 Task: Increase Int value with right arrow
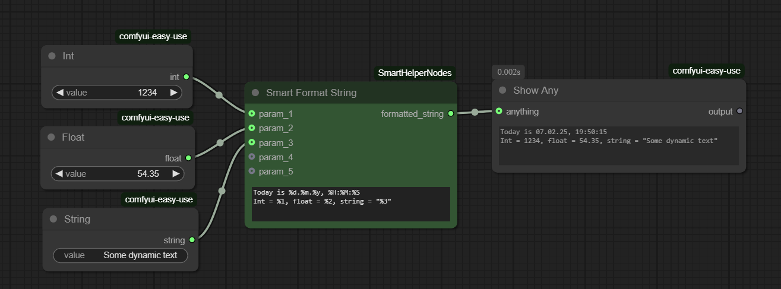coord(173,93)
